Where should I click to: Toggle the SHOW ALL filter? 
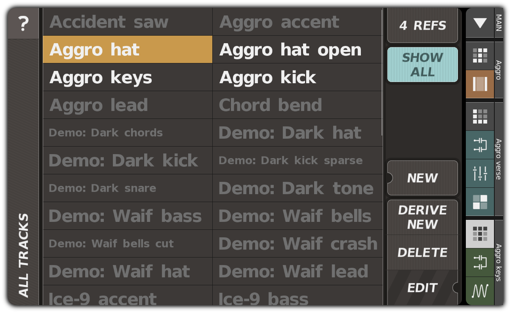tap(422, 65)
